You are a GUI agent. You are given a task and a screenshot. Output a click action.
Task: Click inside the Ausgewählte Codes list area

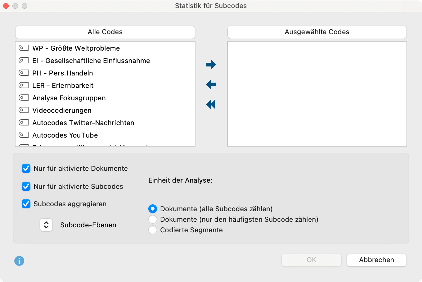click(x=317, y=94)
